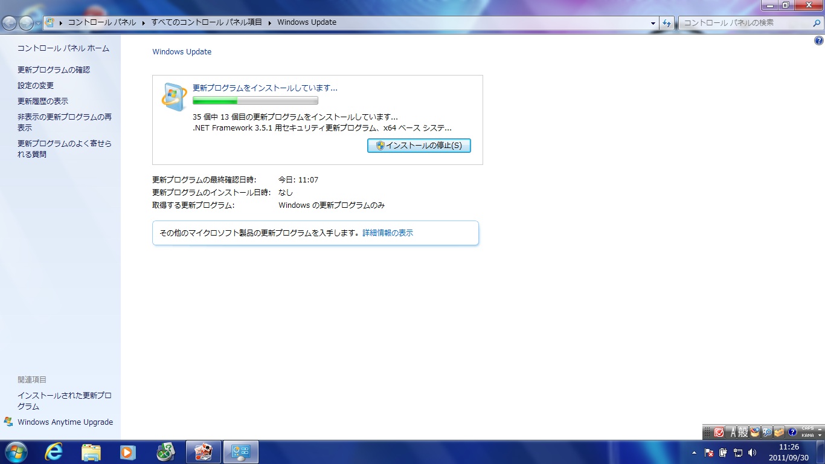Toggle CAPS lock on language bar
The height and width of the screenshot is (464, 825).
[x=807, y=429]
